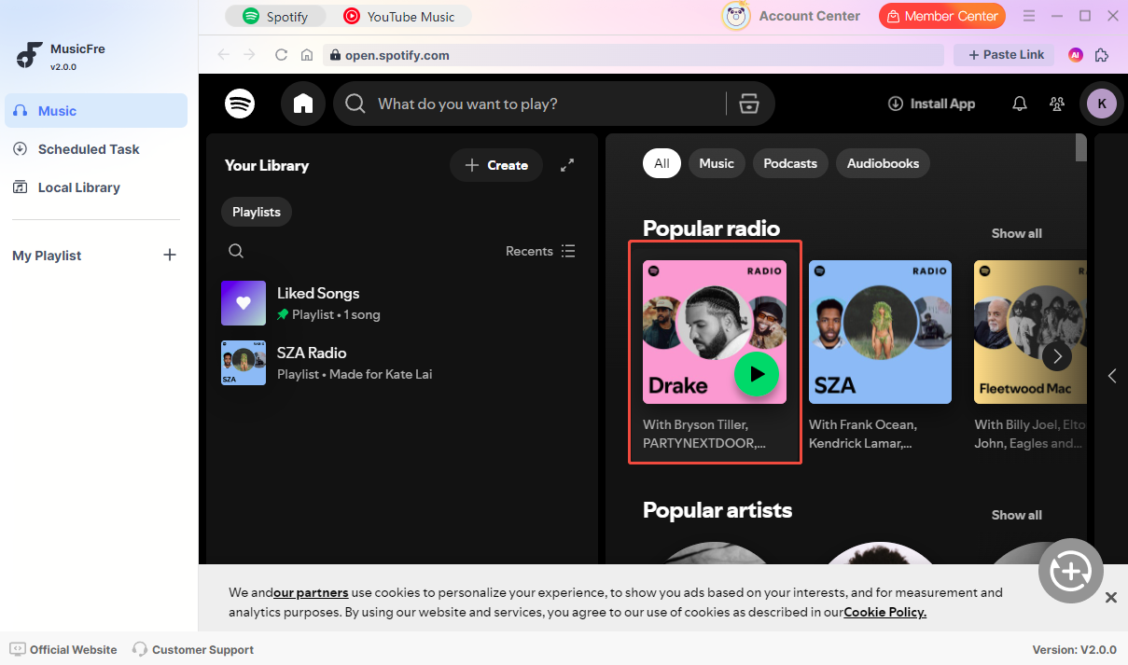Open Customer Support
This screenshot has height=665, width=1128.
(x=193, y=649)
